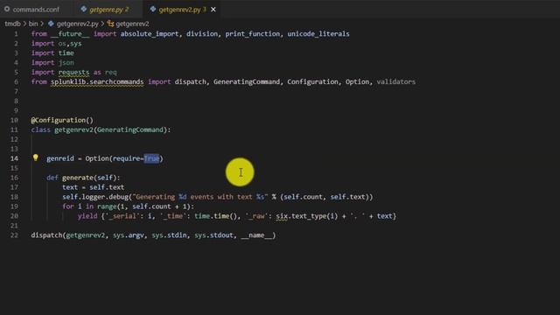Click the Python icon on getgenre.py tab
Viewport: 560px width, 315px height.
(84, 10)
